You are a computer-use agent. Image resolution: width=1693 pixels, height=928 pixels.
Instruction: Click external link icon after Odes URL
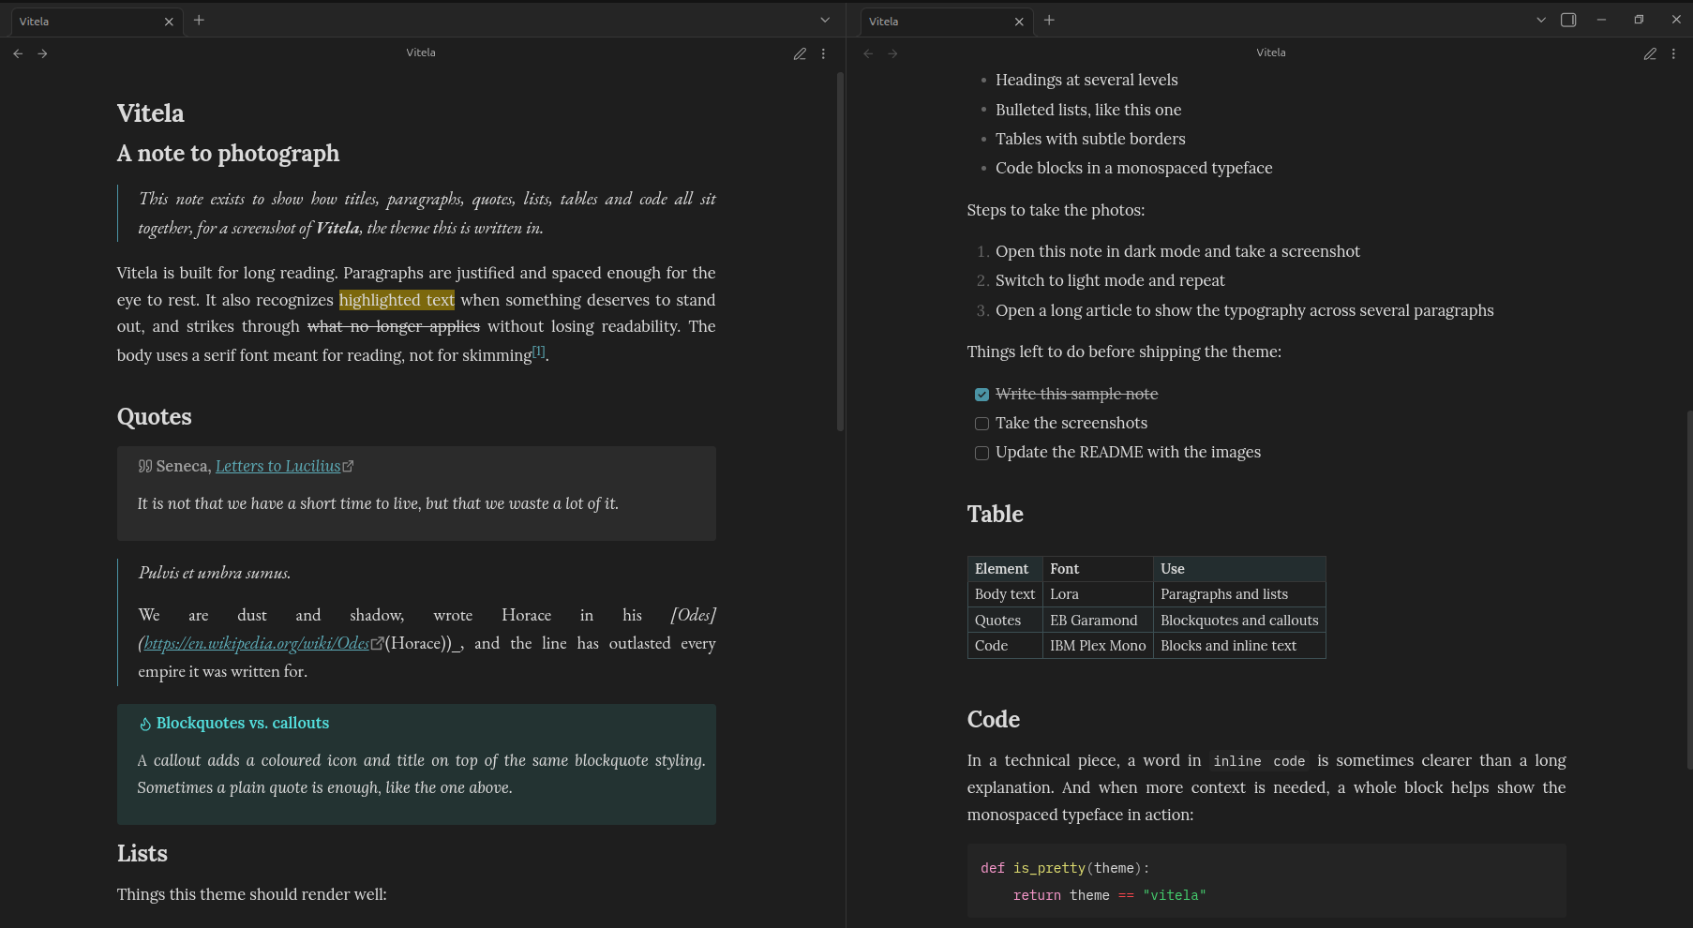(x=377, y=643)
